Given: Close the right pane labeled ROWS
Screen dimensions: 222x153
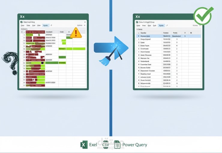Looking at the screenshot, I should (x=200, y=26).
